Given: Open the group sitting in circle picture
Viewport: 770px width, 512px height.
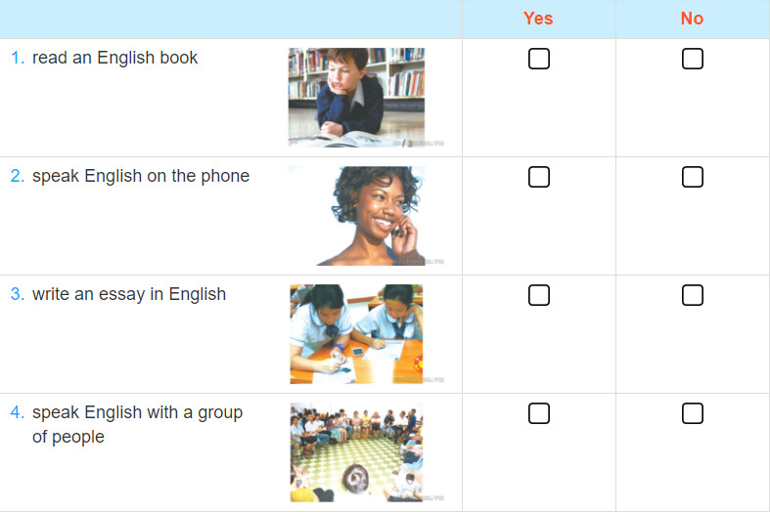Looking at the screenshot, I should pos(356,452).
